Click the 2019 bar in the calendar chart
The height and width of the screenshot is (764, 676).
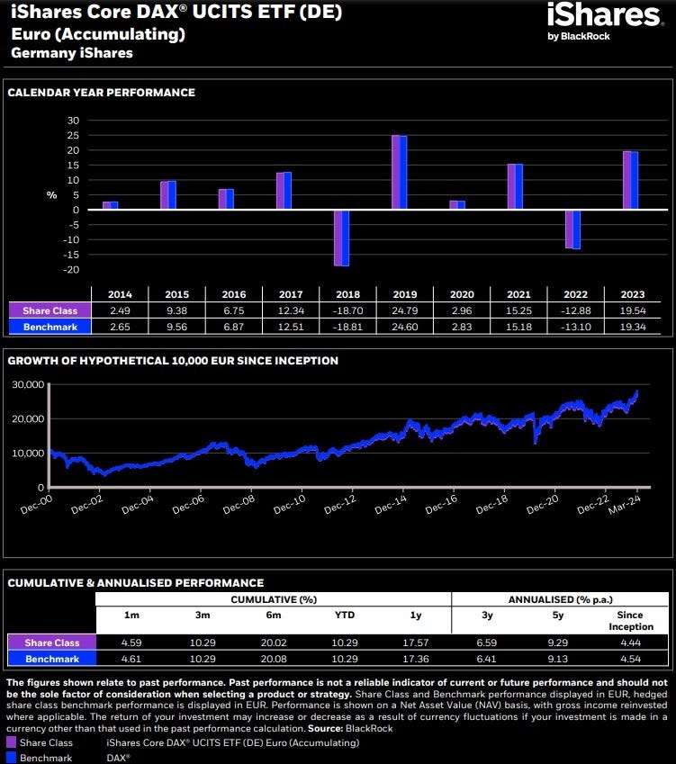[399, 173]
